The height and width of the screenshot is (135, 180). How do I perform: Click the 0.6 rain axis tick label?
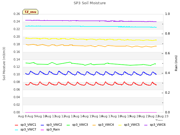(x=167, y=53)
